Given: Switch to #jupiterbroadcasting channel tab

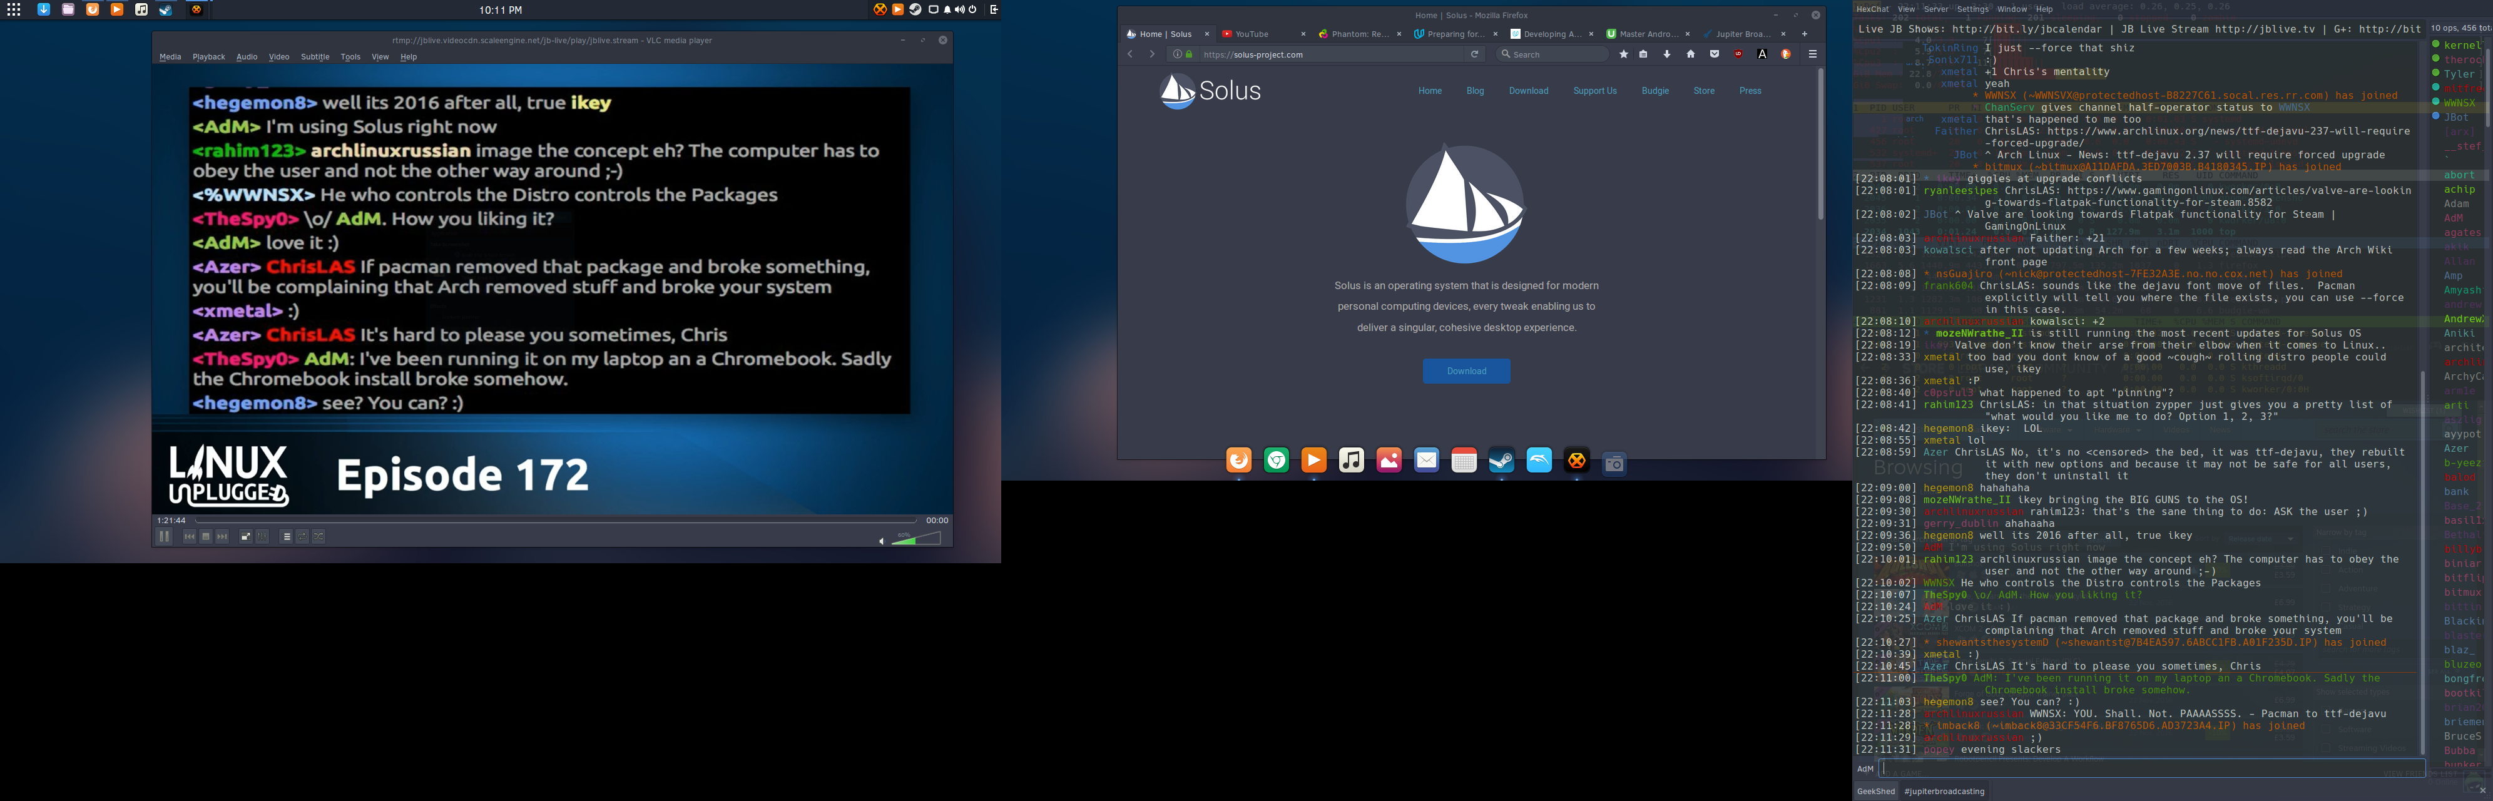Looking at the screenshot, I should (1944, 792).
